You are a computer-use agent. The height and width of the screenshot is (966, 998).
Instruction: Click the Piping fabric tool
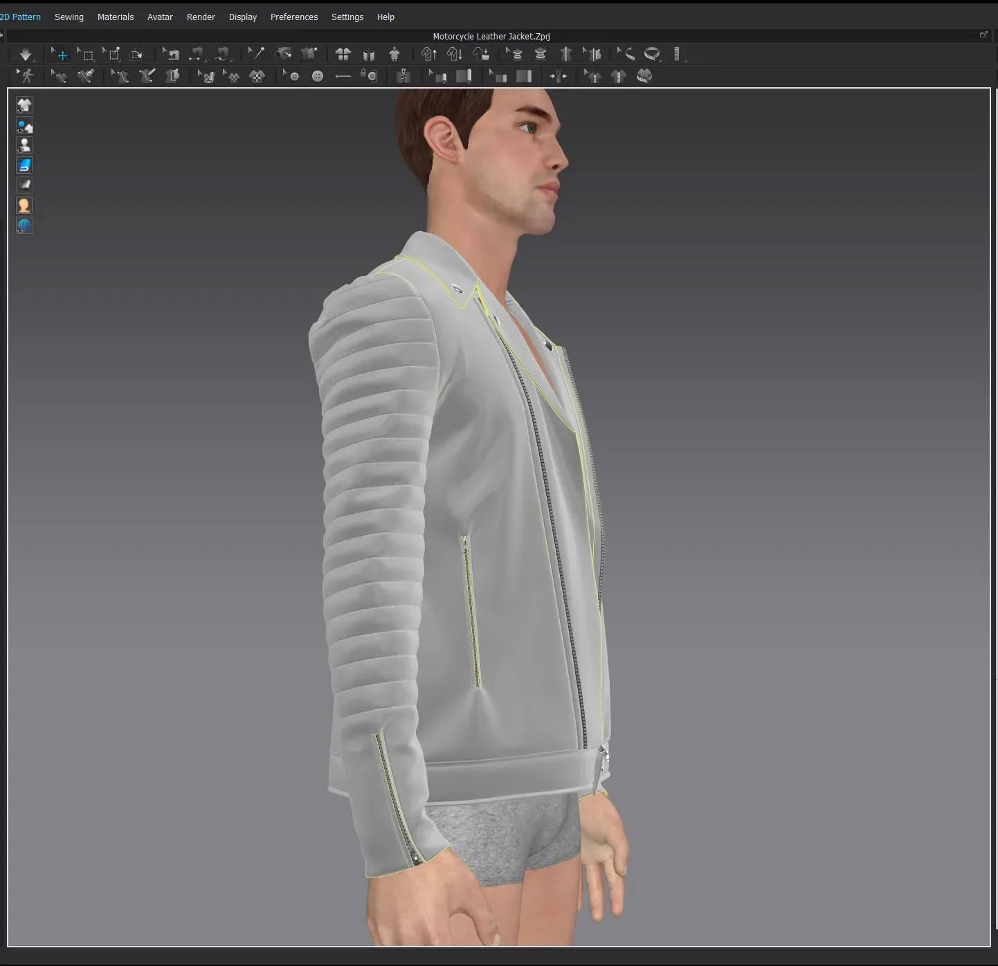coord(524,76)
